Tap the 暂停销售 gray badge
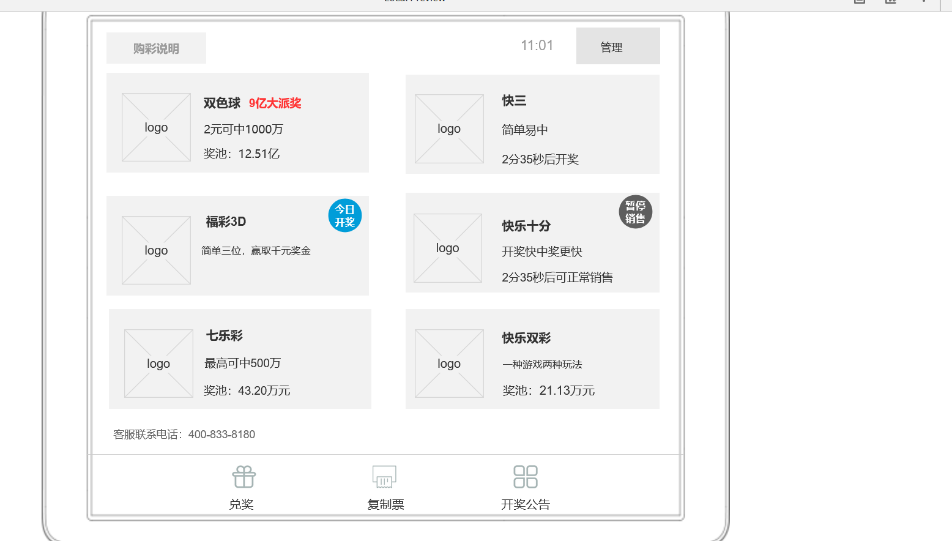This screenshot has width=952, height=541. [x=636, y=212]
